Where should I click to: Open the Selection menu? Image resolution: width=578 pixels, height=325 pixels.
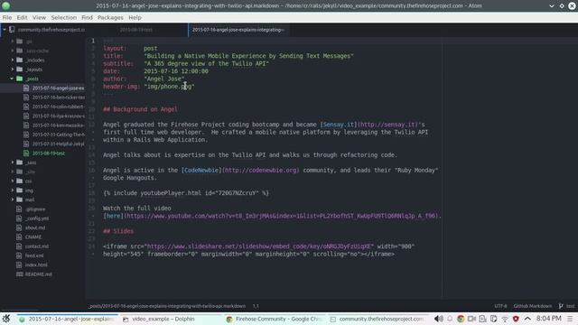tap(64, 17)
